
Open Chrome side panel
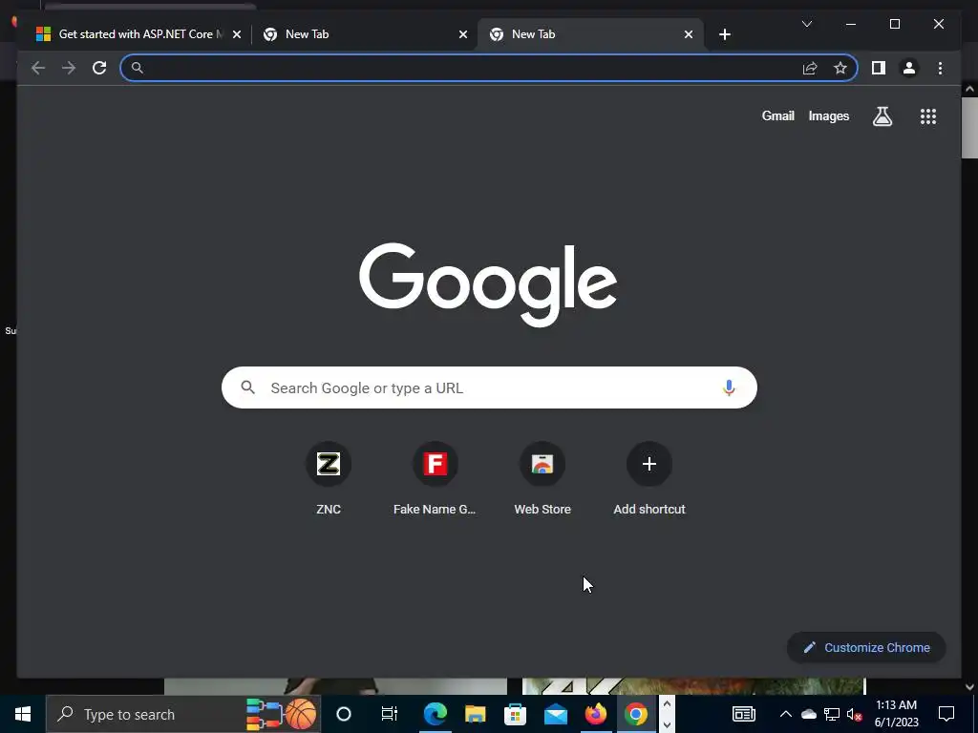(x=879, y=68)
